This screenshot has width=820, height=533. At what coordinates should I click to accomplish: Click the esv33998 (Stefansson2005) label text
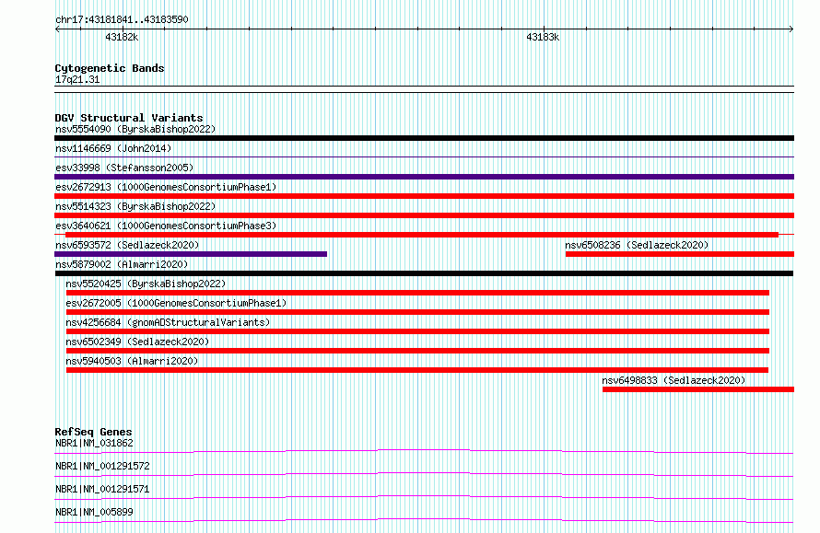[x=124, y=168]
